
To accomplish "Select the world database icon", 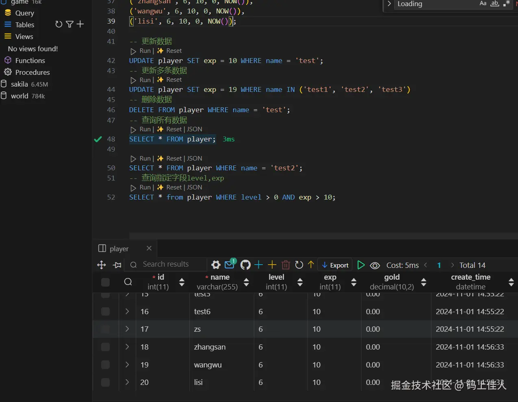I will coord(4,96).
